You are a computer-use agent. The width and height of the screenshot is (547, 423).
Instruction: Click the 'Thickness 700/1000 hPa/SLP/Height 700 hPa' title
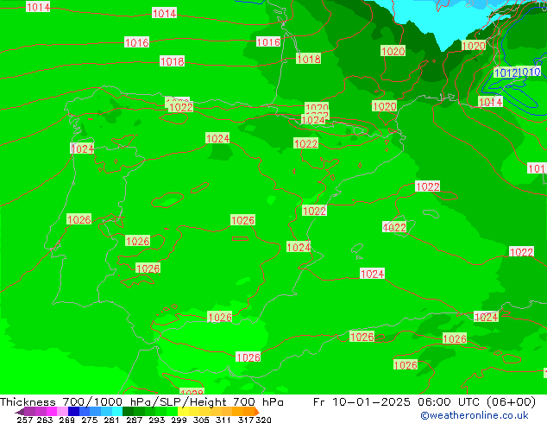[141, 402]
